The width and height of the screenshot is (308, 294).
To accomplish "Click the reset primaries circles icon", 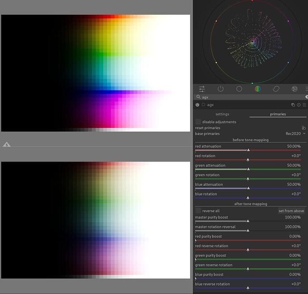I will [x=304, y=128].
